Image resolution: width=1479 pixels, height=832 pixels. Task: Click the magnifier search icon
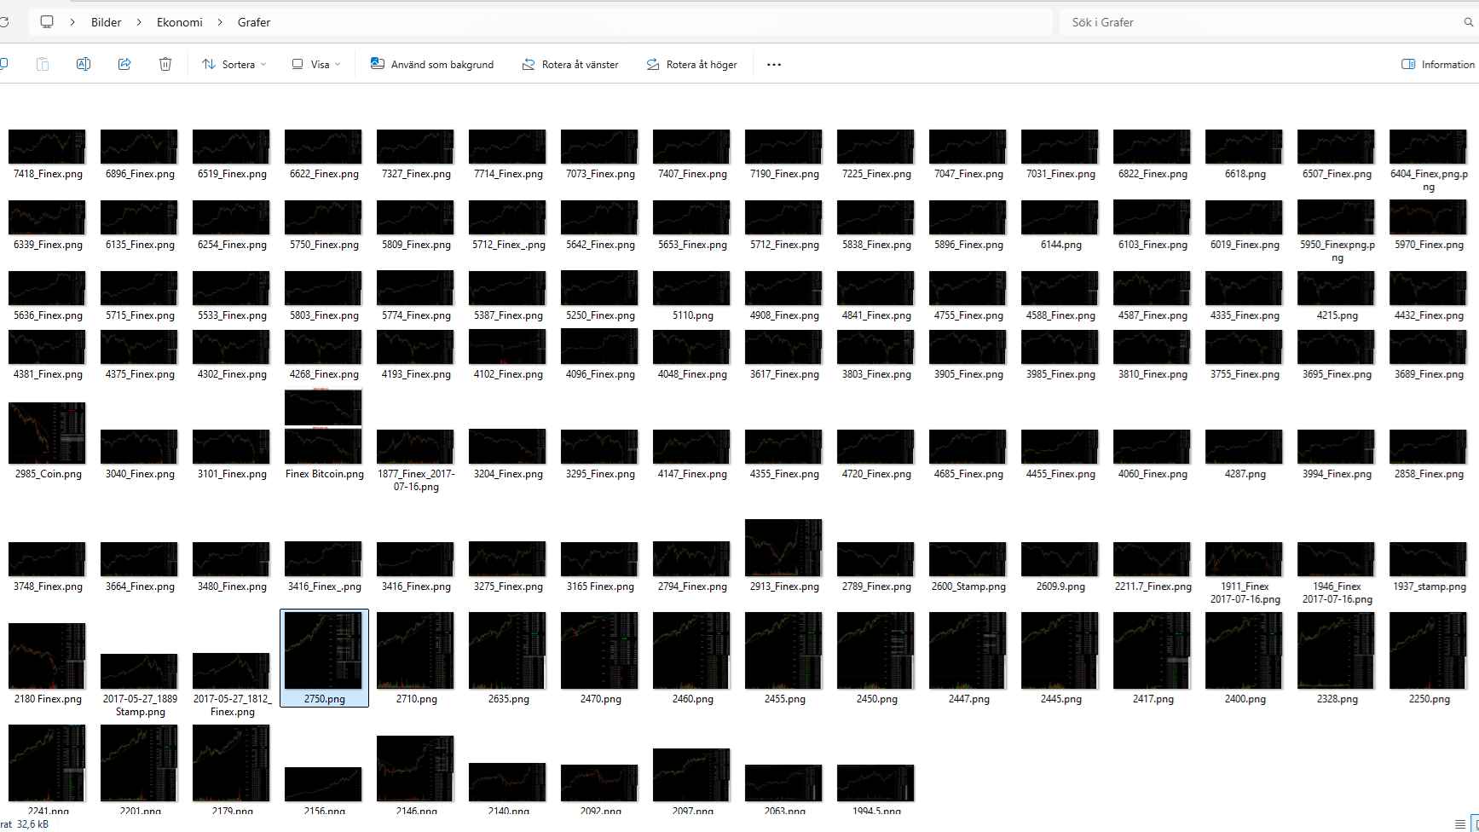(x=1468, y=22)
